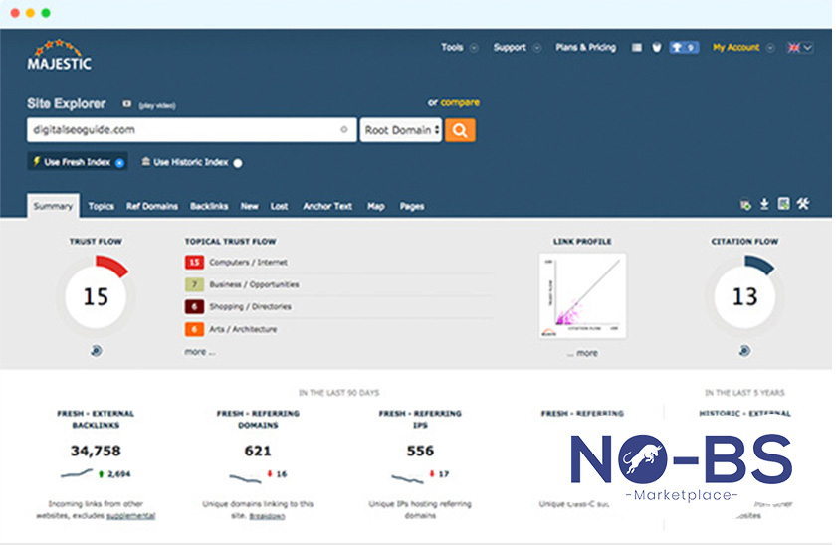Click the download arrow icon

(x=764, y=204)
